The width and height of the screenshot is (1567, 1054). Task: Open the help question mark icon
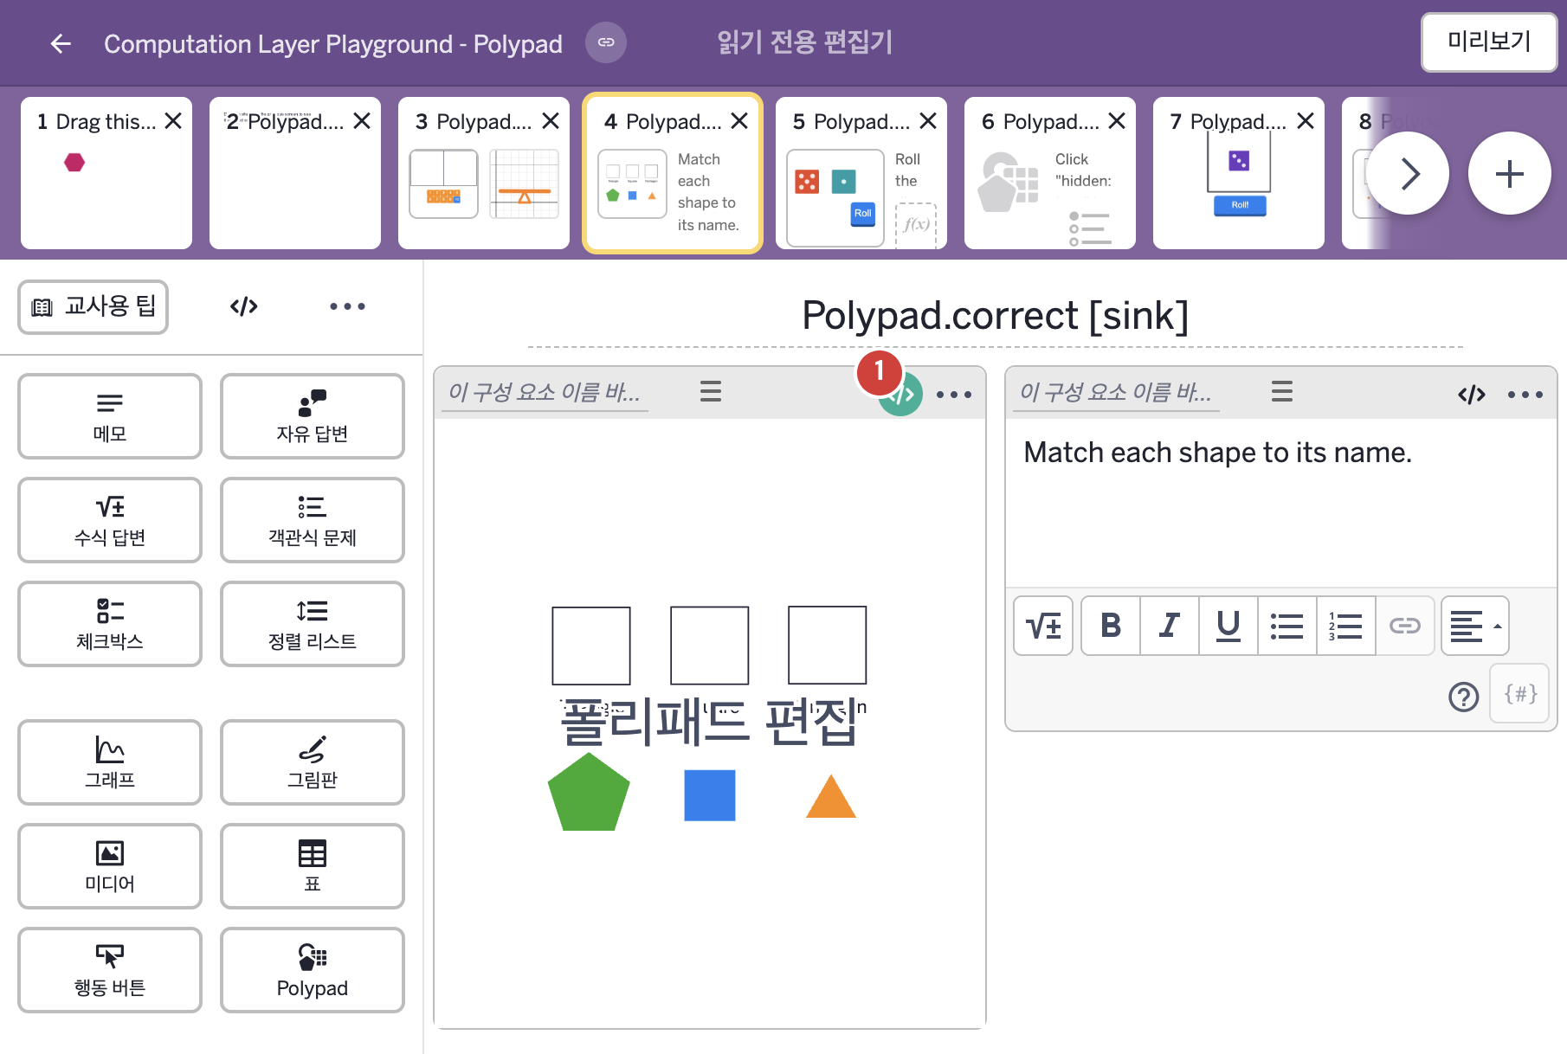click(x=1464, y=696)
